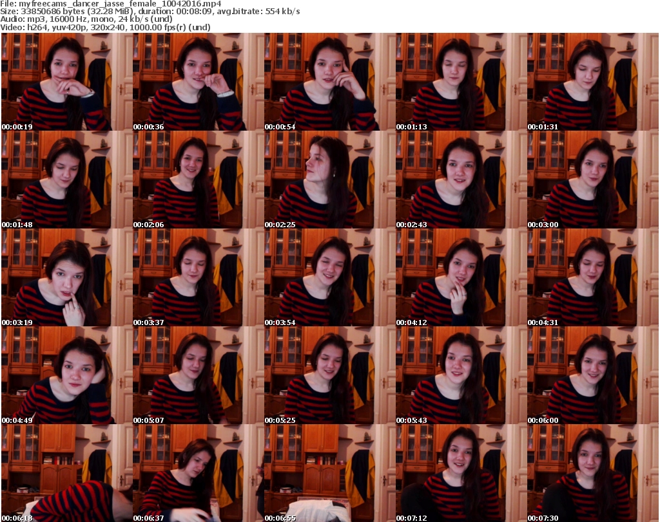Select the frame at 00:06:00

(592, 375)
